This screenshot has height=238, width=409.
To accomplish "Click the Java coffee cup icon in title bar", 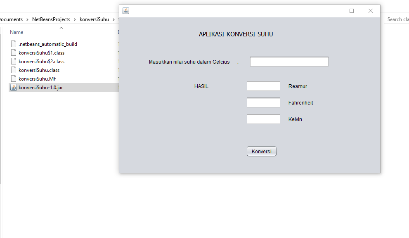I will (126, 11).
